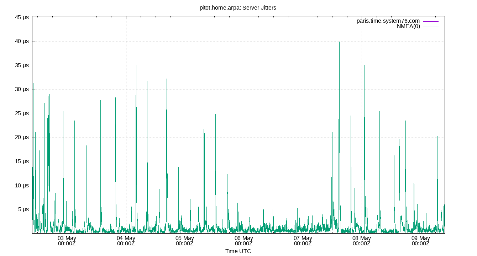The height and width of the screenshot is (256, 477).
Task: Click the '06 May 00:00Z' x-axis label
Action: (x=244, y=241)
